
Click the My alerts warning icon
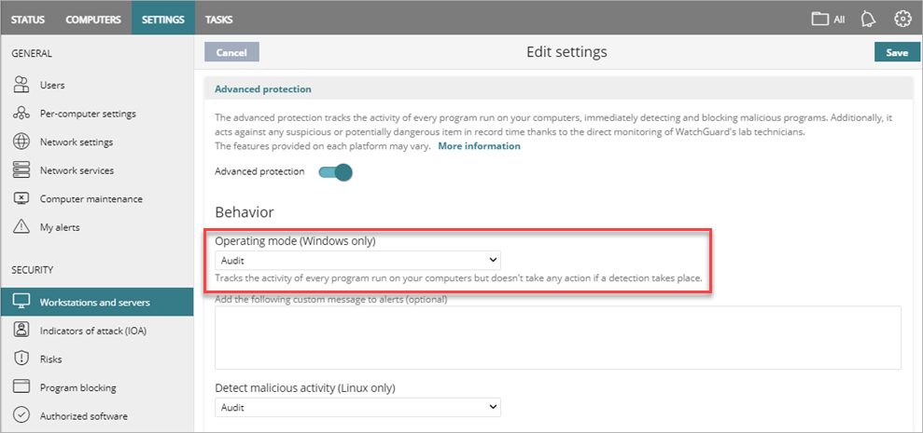(x=22, y=227)
